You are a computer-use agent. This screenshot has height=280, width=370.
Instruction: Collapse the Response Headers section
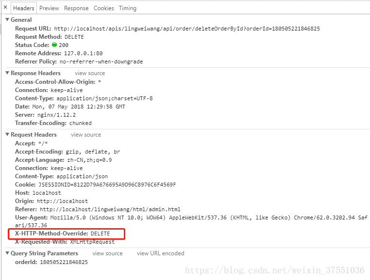(7, 73)
